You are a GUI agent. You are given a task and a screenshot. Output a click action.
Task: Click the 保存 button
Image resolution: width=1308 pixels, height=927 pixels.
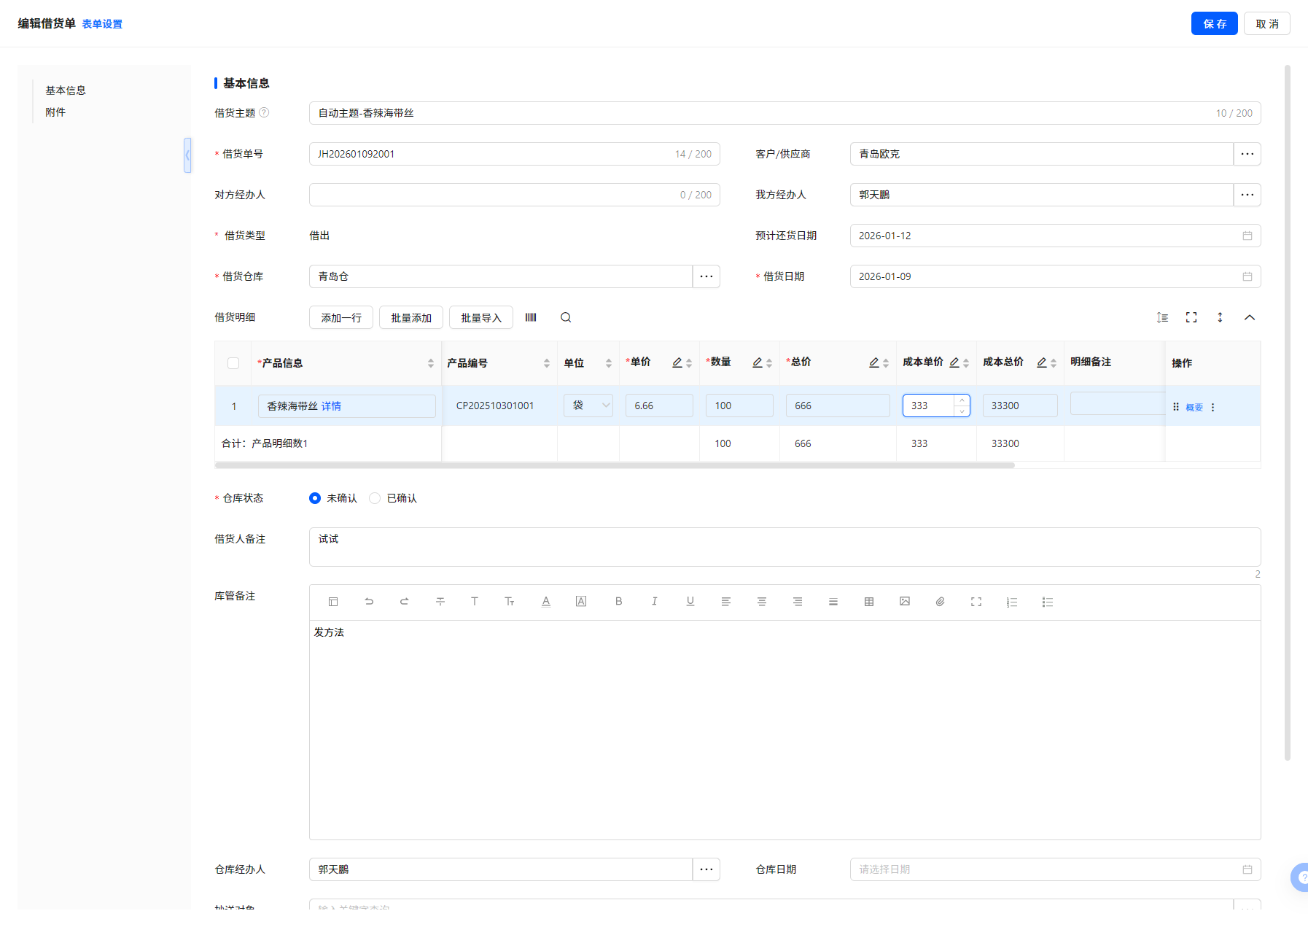pos(1214,23)
